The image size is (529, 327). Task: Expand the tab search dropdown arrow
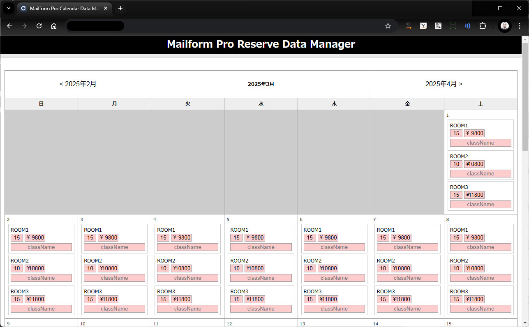8,8
